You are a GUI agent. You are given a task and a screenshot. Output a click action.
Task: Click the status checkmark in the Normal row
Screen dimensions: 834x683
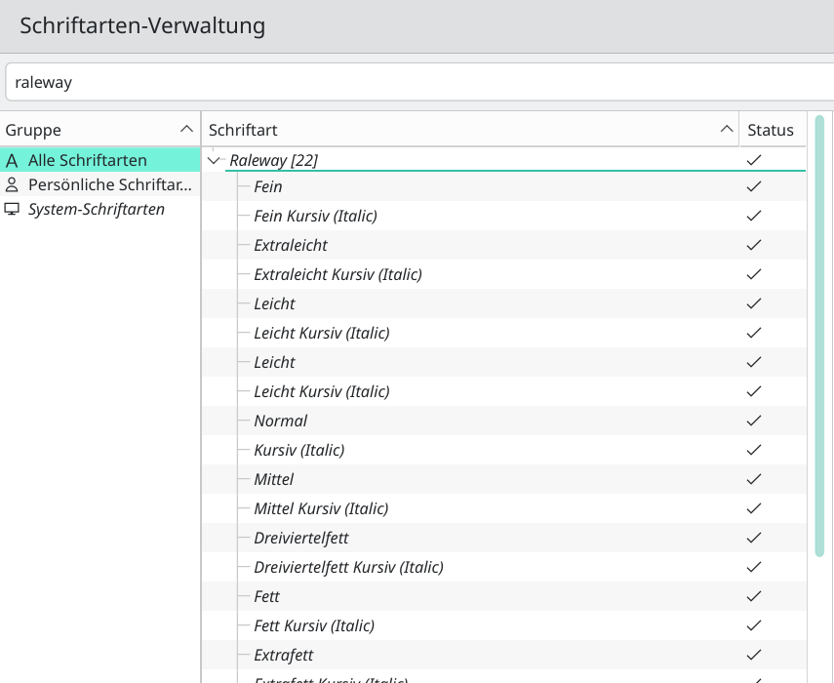754,421
